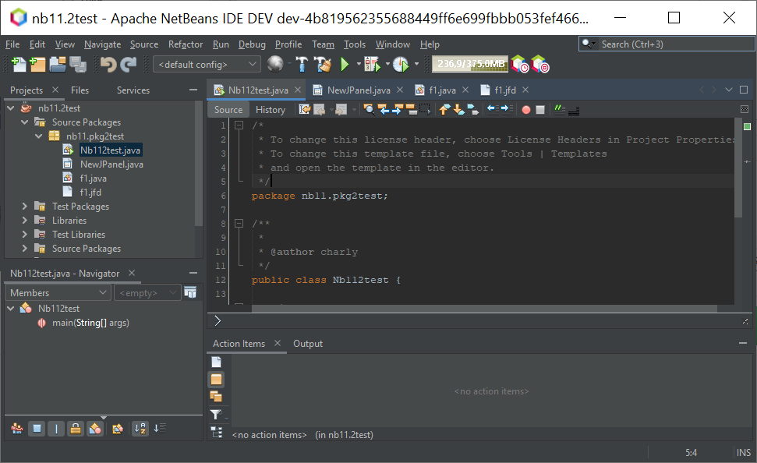Click the Save All toolbar icon
Viewport: 757px width, 463px height.
click(77, 64)
